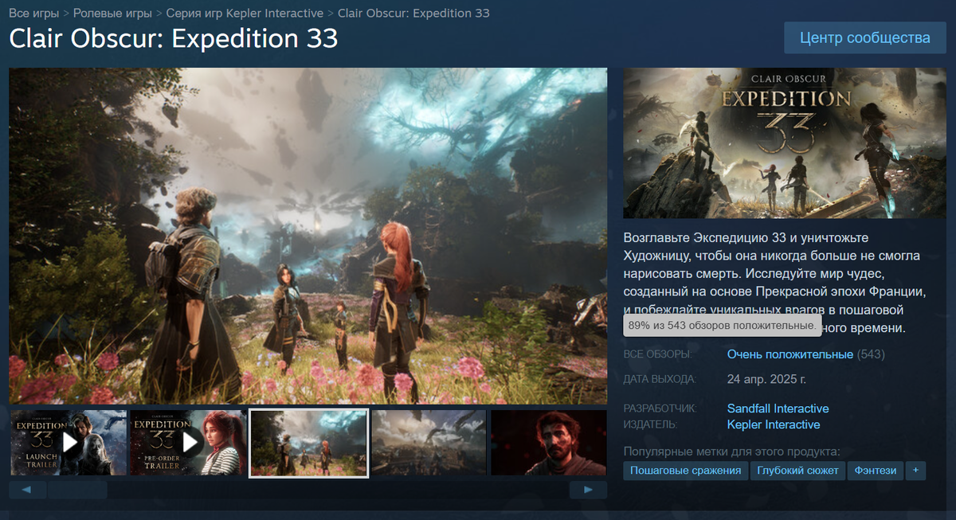Open publisher Kepler Interactive link
This screenshot has height=520, width=956.
click(x=774, y=424)
